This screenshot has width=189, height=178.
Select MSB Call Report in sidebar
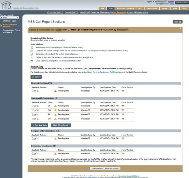click(x=9, y=21)
